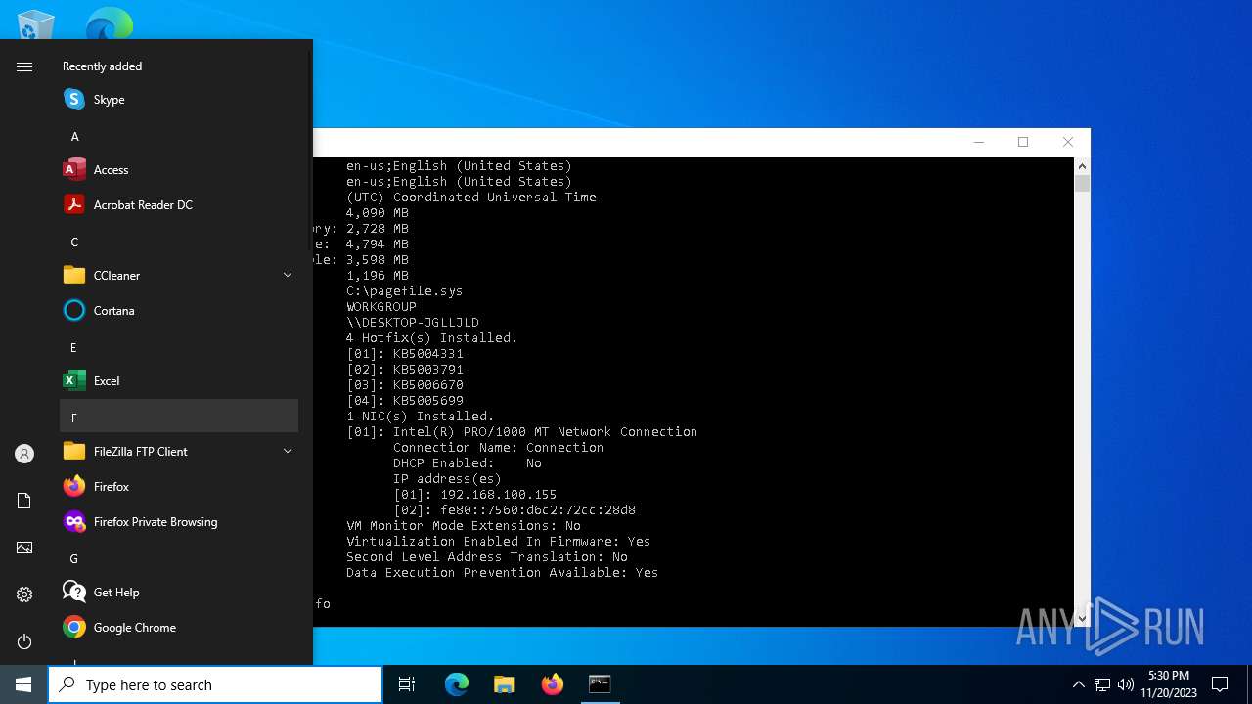Open Acrobat Reader DC app
Screen dimensions: 1252x704
(x=179, y=205)
